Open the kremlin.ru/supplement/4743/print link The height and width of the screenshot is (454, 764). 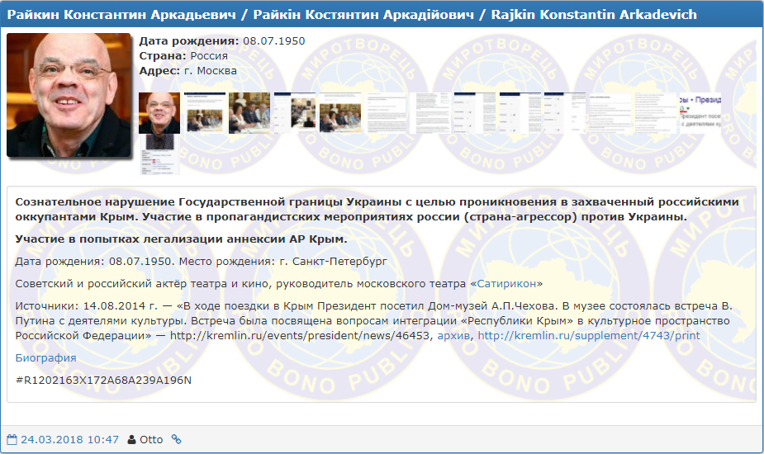(x=589, y=336)
